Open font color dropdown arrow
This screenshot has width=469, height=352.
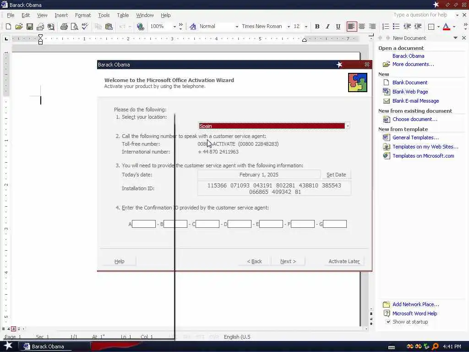(x=454, y=27)
